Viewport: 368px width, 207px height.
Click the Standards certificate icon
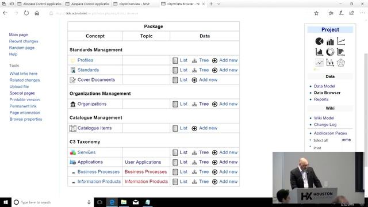(x=73, y=70)
